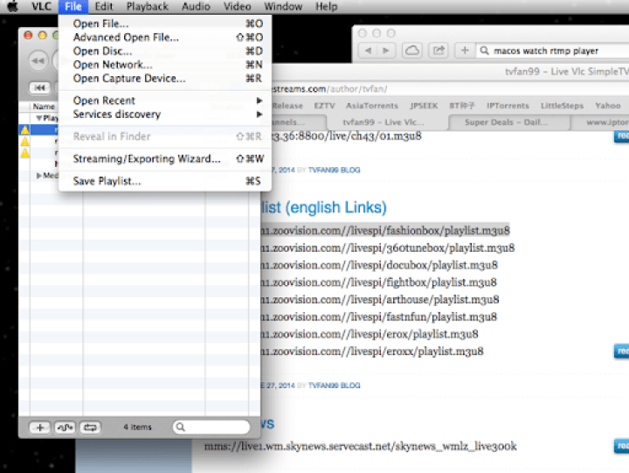Screen dimensions: 629x473
Task: Expand the Open Recent submenu
Action: 165,101
